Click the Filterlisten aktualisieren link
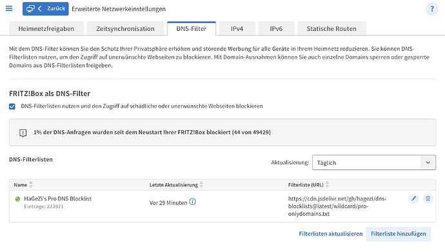This screenshot has width=445, height=252. [x=331, y=234]
